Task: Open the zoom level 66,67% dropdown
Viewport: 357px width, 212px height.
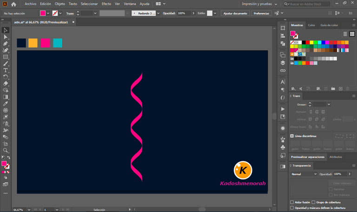Action: pyautogui.click(x=29, y=210)
